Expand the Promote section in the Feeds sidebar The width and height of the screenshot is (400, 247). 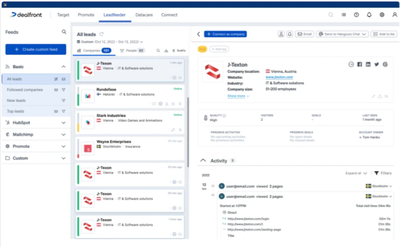pyautogui.click(x=64, y=146)
